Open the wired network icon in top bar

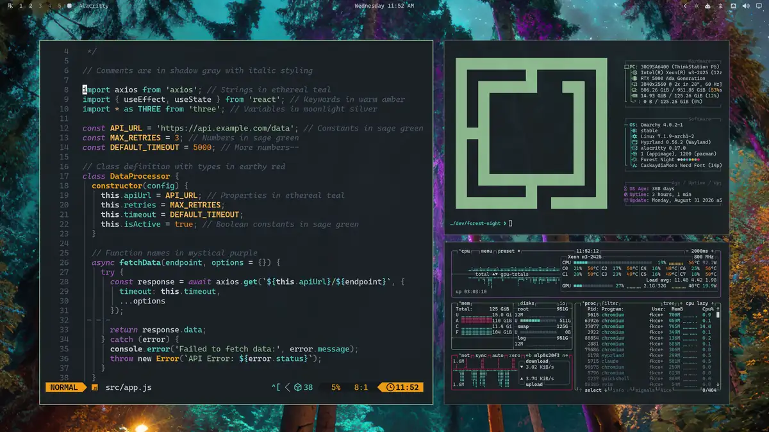pos(733,6)
